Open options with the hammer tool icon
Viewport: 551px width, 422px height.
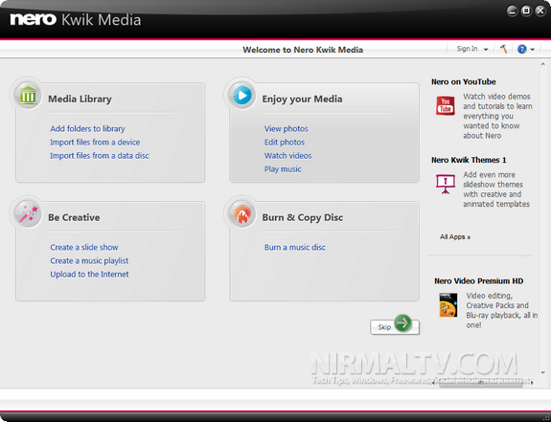tap(503, 49)
